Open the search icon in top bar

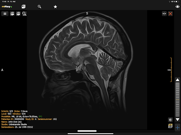click(x=40, y=7)
